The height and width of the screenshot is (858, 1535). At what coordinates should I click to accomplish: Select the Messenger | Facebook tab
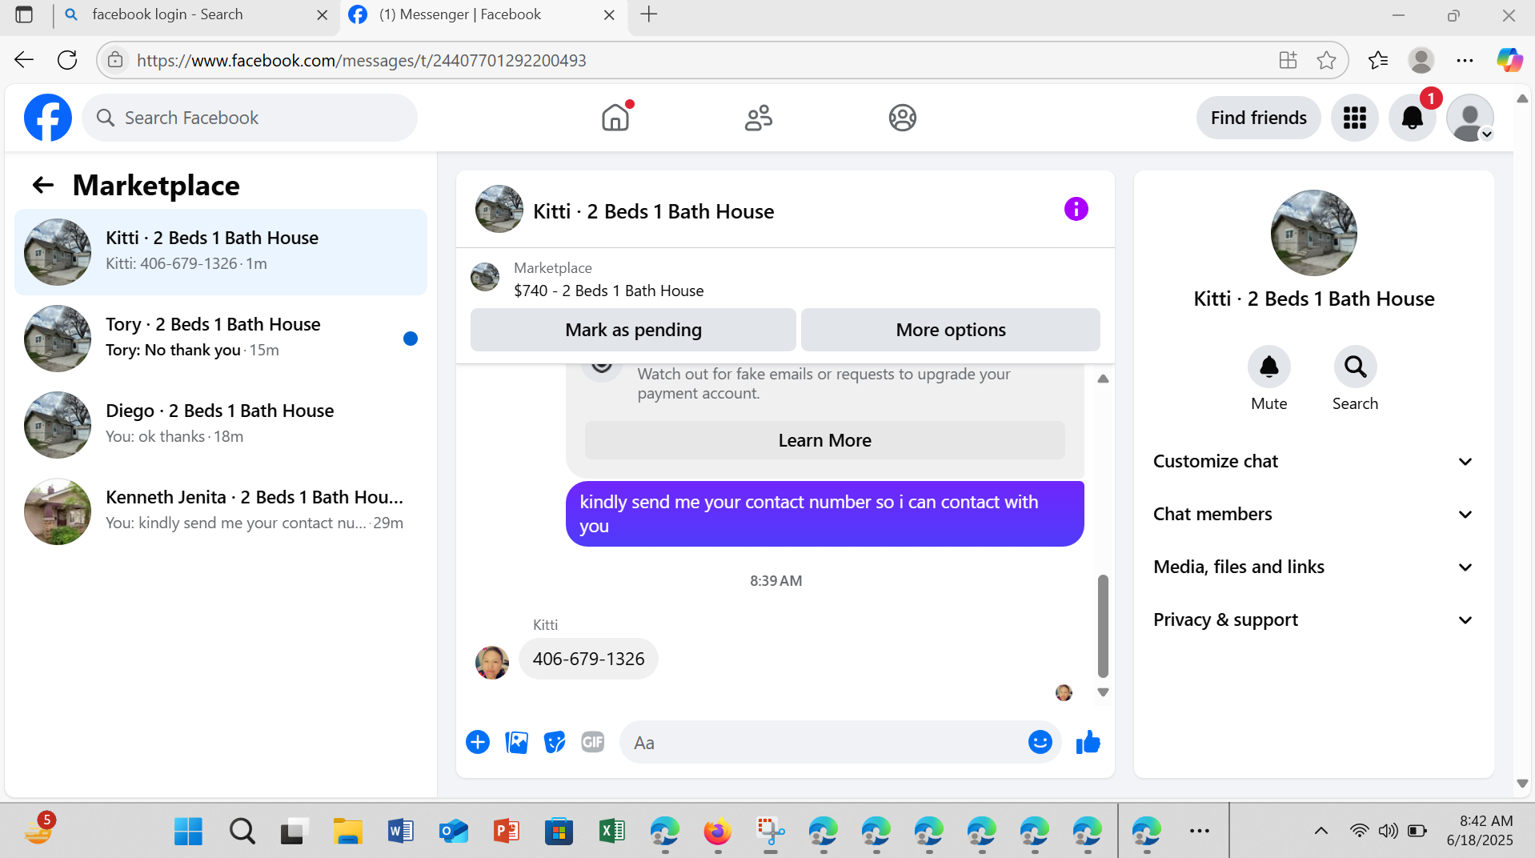click(483, 15)
